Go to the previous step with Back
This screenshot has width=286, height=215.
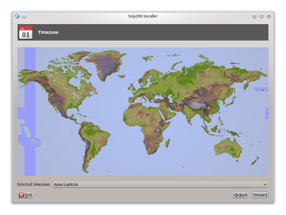[240, 195]
